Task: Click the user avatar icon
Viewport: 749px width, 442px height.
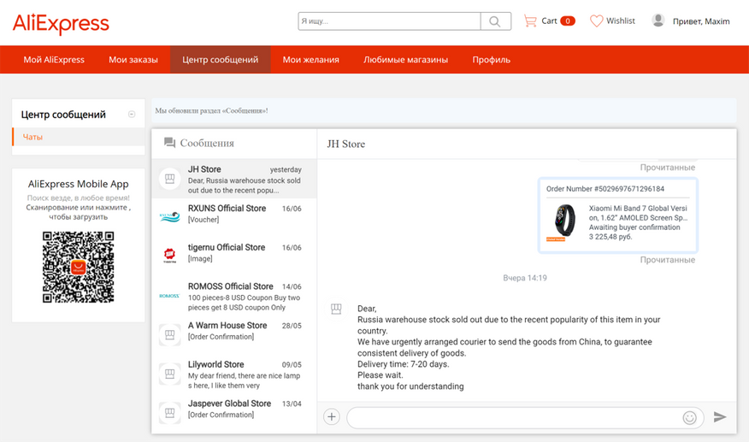Action: coord(658,21)
